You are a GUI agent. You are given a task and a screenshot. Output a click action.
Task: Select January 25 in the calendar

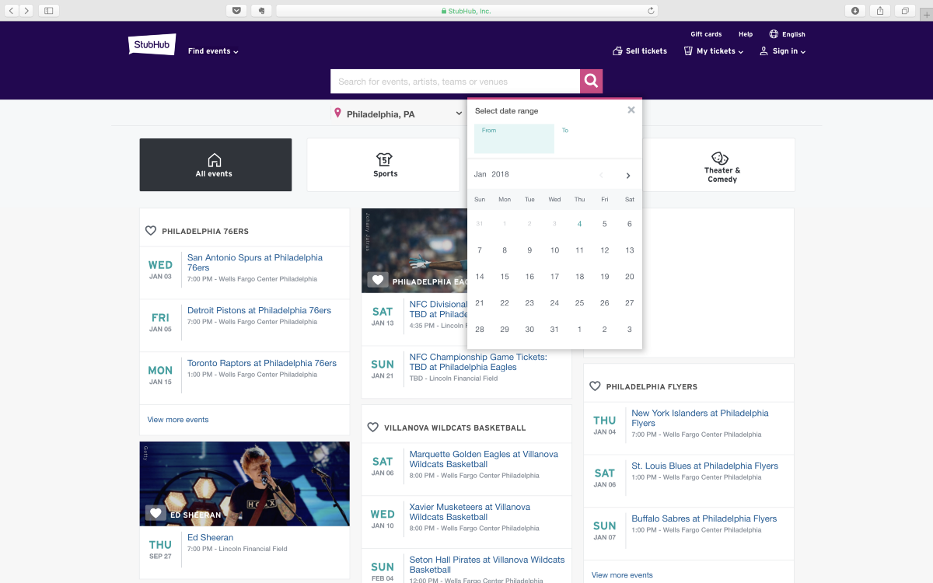[579, 303]
